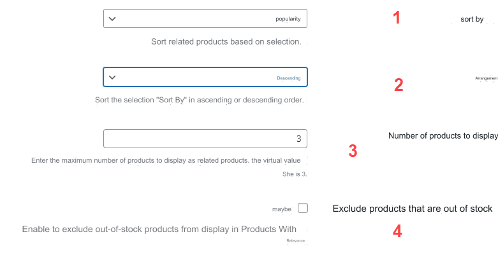Click the chevron arrow in Descending dropdown
The height and width of the screenshot is (255, 498).
pyautogui.click(x=112, y=78)
